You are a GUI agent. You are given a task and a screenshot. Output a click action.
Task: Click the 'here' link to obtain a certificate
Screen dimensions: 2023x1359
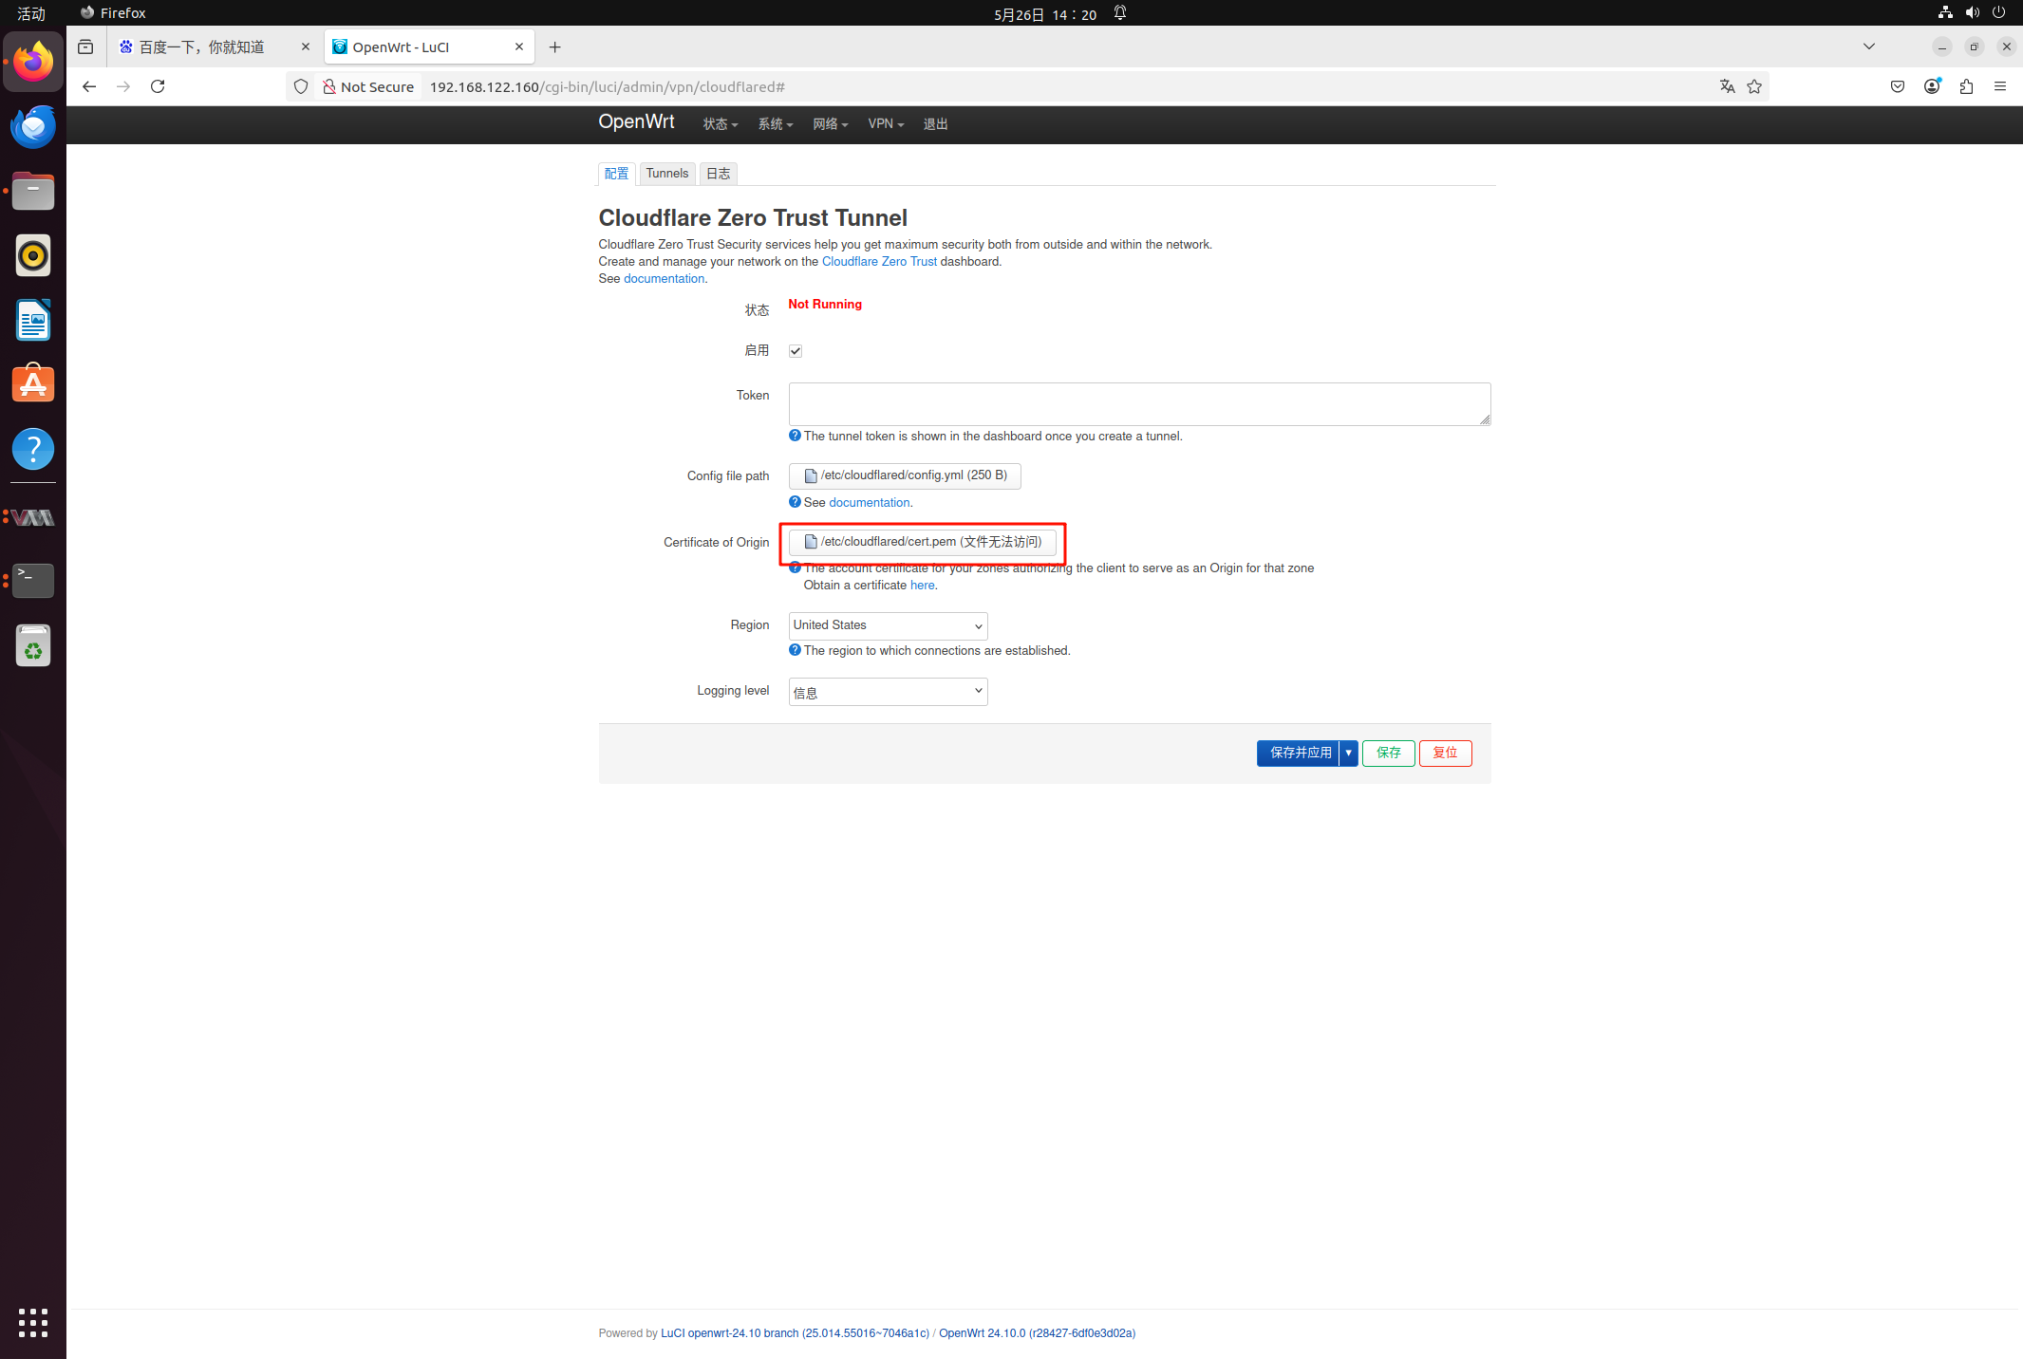click(x=922, y=586)
